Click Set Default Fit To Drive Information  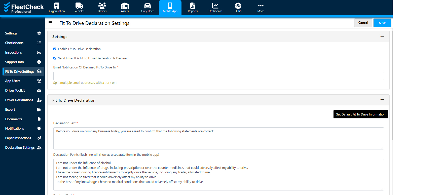360,114
